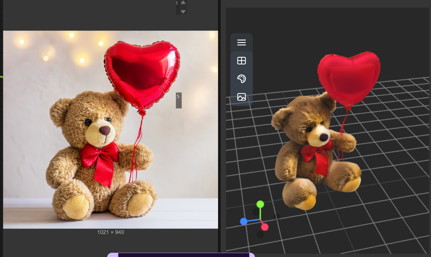
Task: Open the hamburger menu in 3D viewer
Action: (x=241, y=43)
